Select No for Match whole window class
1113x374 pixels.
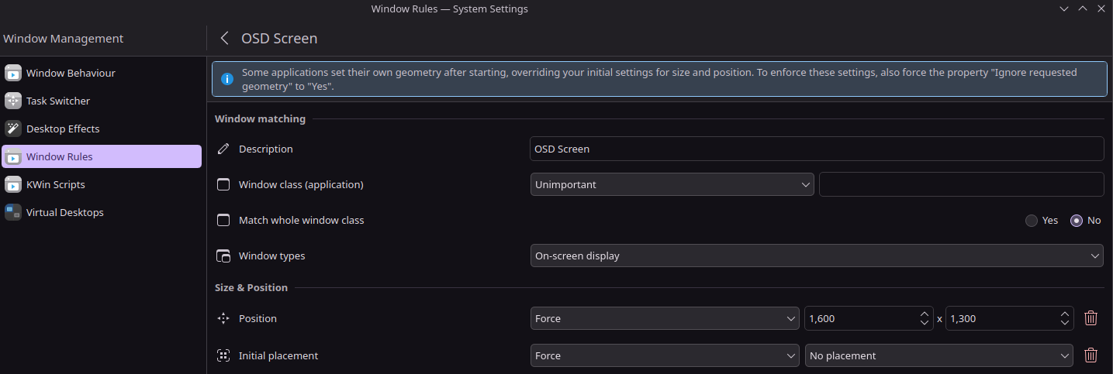1076,221
